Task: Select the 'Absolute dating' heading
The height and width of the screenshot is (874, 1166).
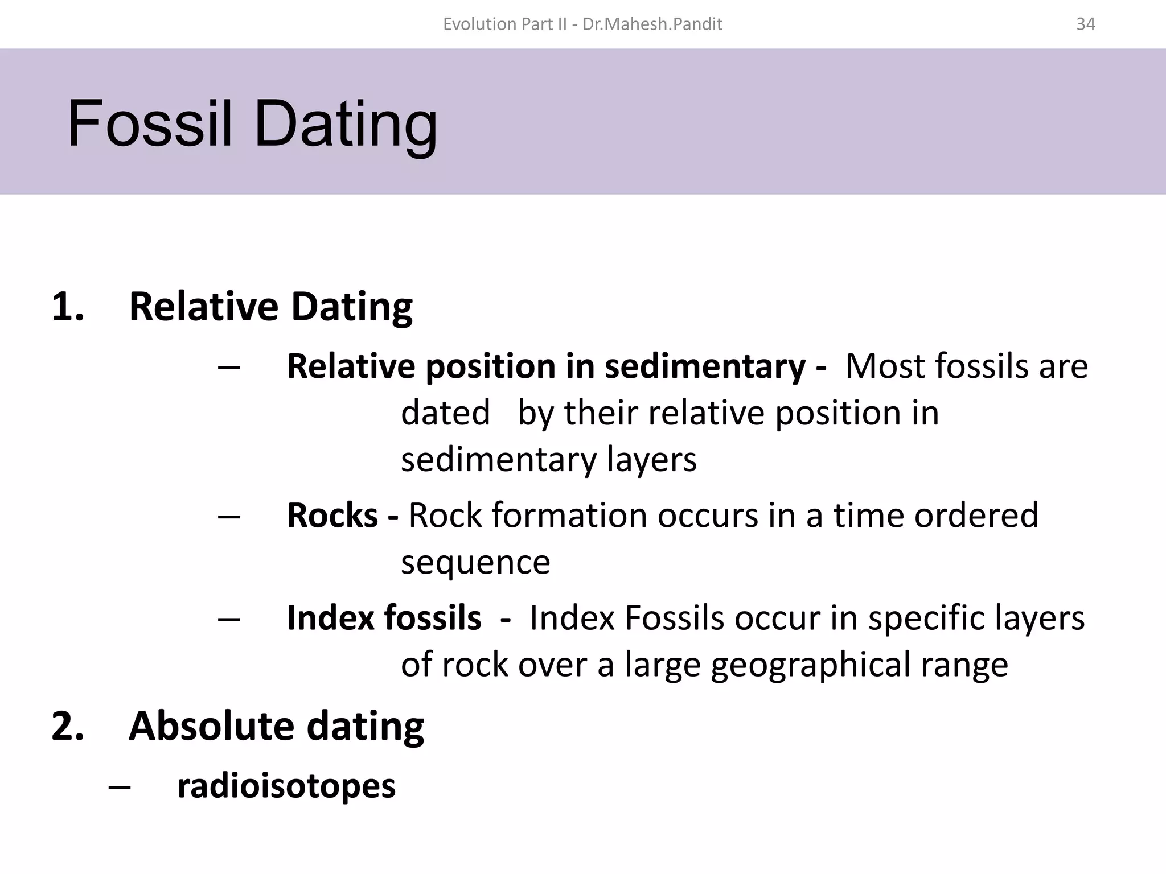Action: pos(276,727)
